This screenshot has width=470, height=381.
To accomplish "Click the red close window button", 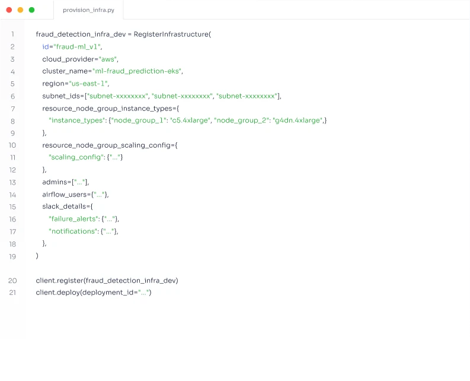I will [9, 10].
